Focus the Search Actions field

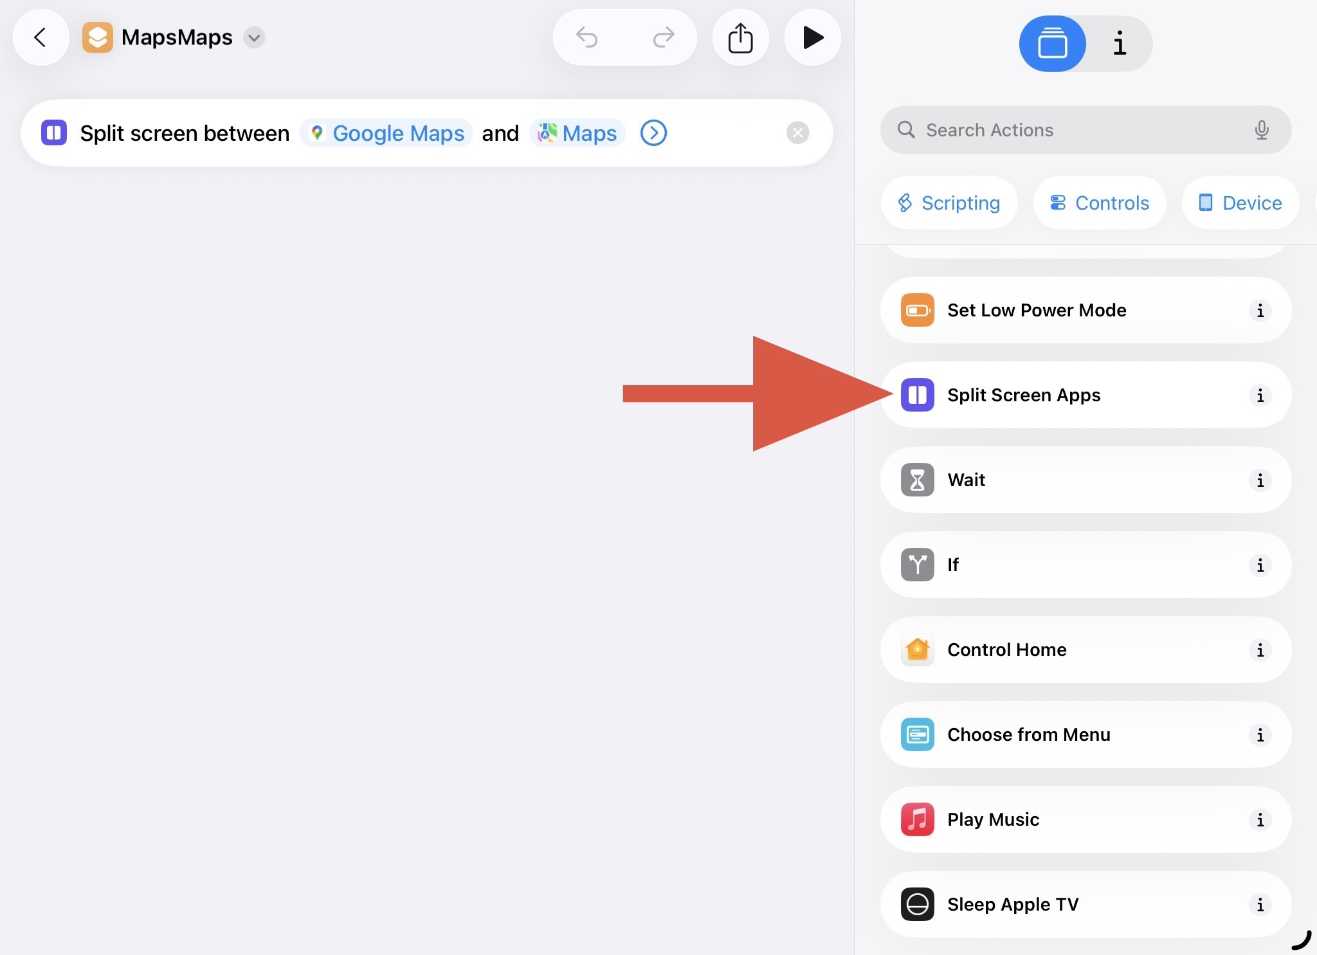click(x=1085, y=130)
